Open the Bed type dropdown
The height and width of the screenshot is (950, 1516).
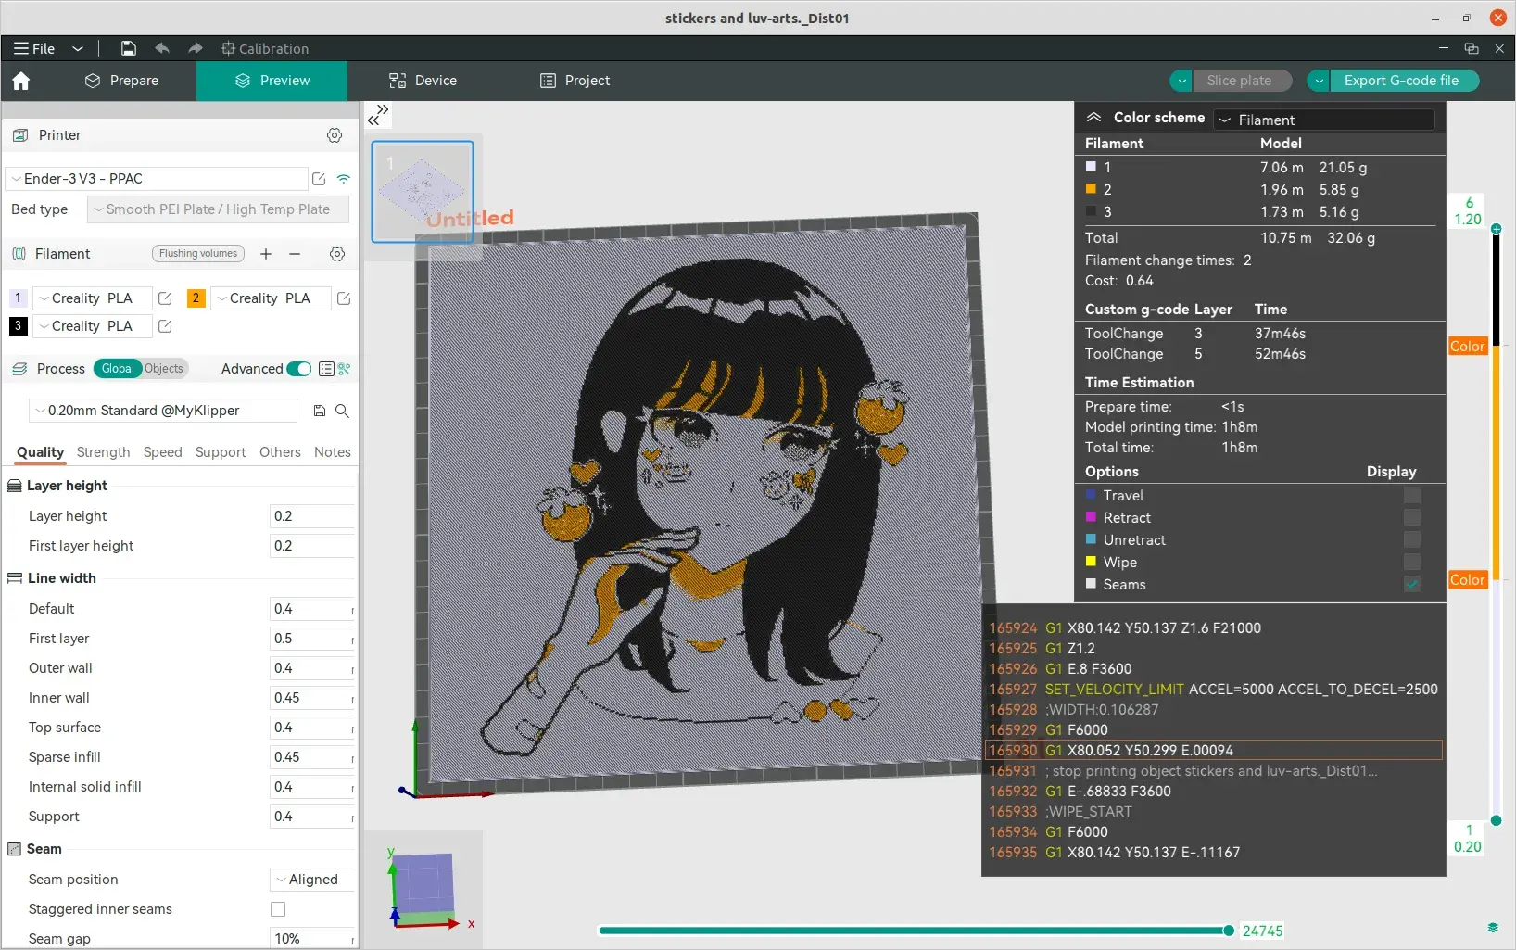(x=218, y=209)
